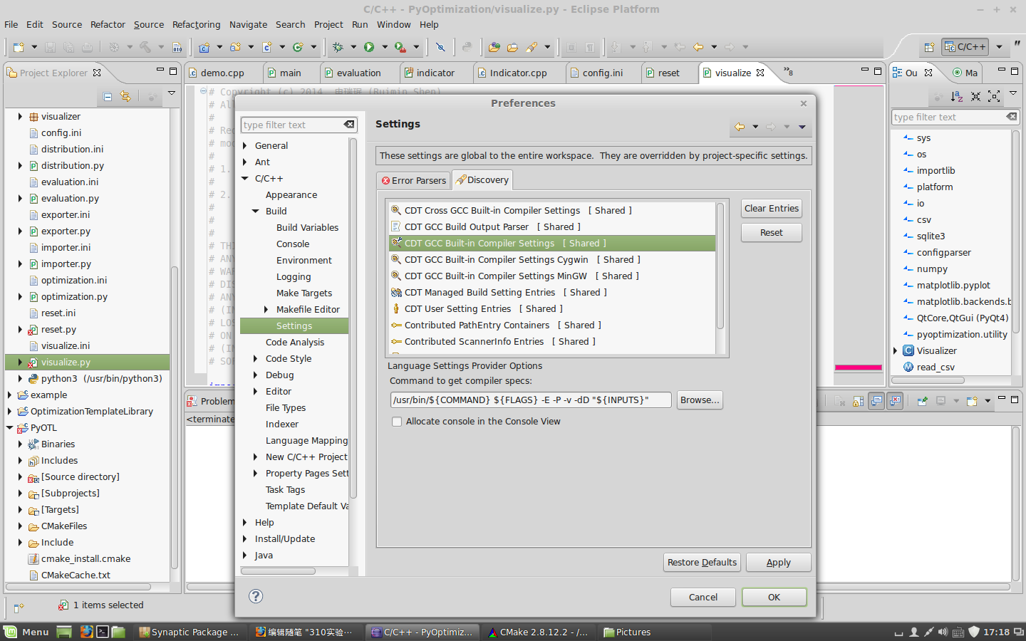Toggle Link with Editor in Project Explorer
Screen dimensions: 1026x641
tap(125, 96)
